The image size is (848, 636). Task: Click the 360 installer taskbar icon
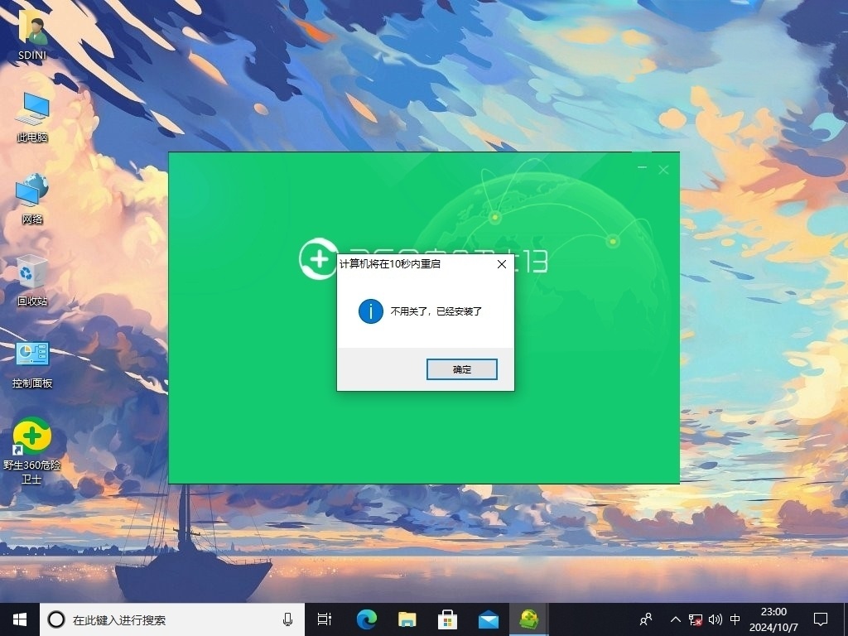click(528, 619)
